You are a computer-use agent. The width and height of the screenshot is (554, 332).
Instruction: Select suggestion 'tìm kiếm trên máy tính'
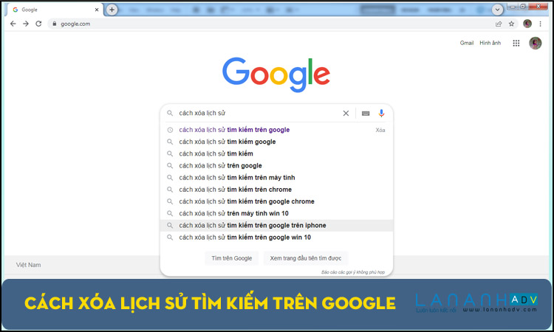(276, 178)
